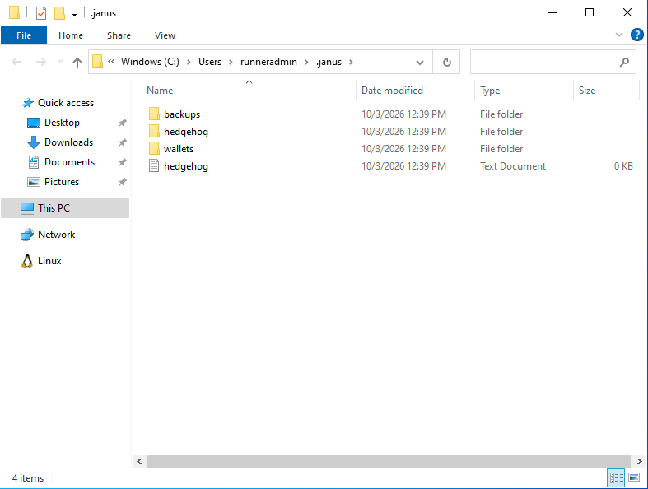648x489 pixels.
Task: Open Desktop in the navigation pane
Action: pos(62,123)
